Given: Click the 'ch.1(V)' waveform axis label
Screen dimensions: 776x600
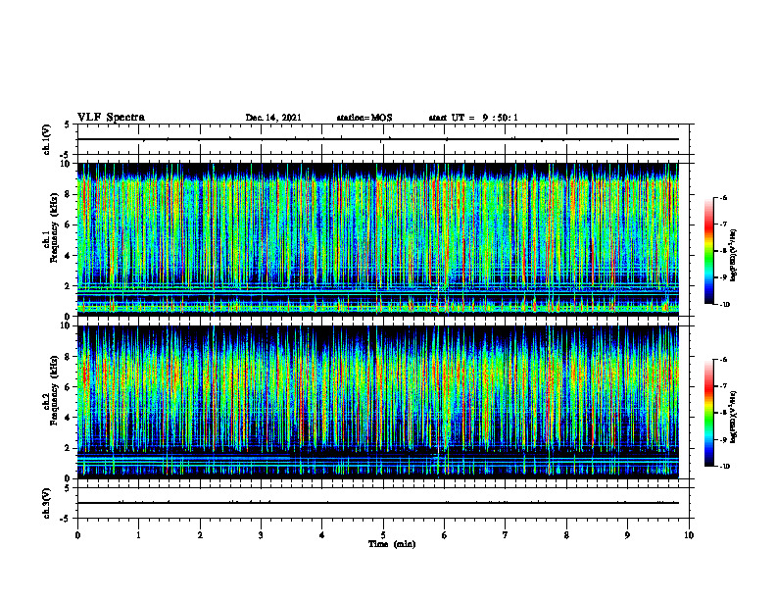Looking at the screenshot, I should [x=47, y=139].
